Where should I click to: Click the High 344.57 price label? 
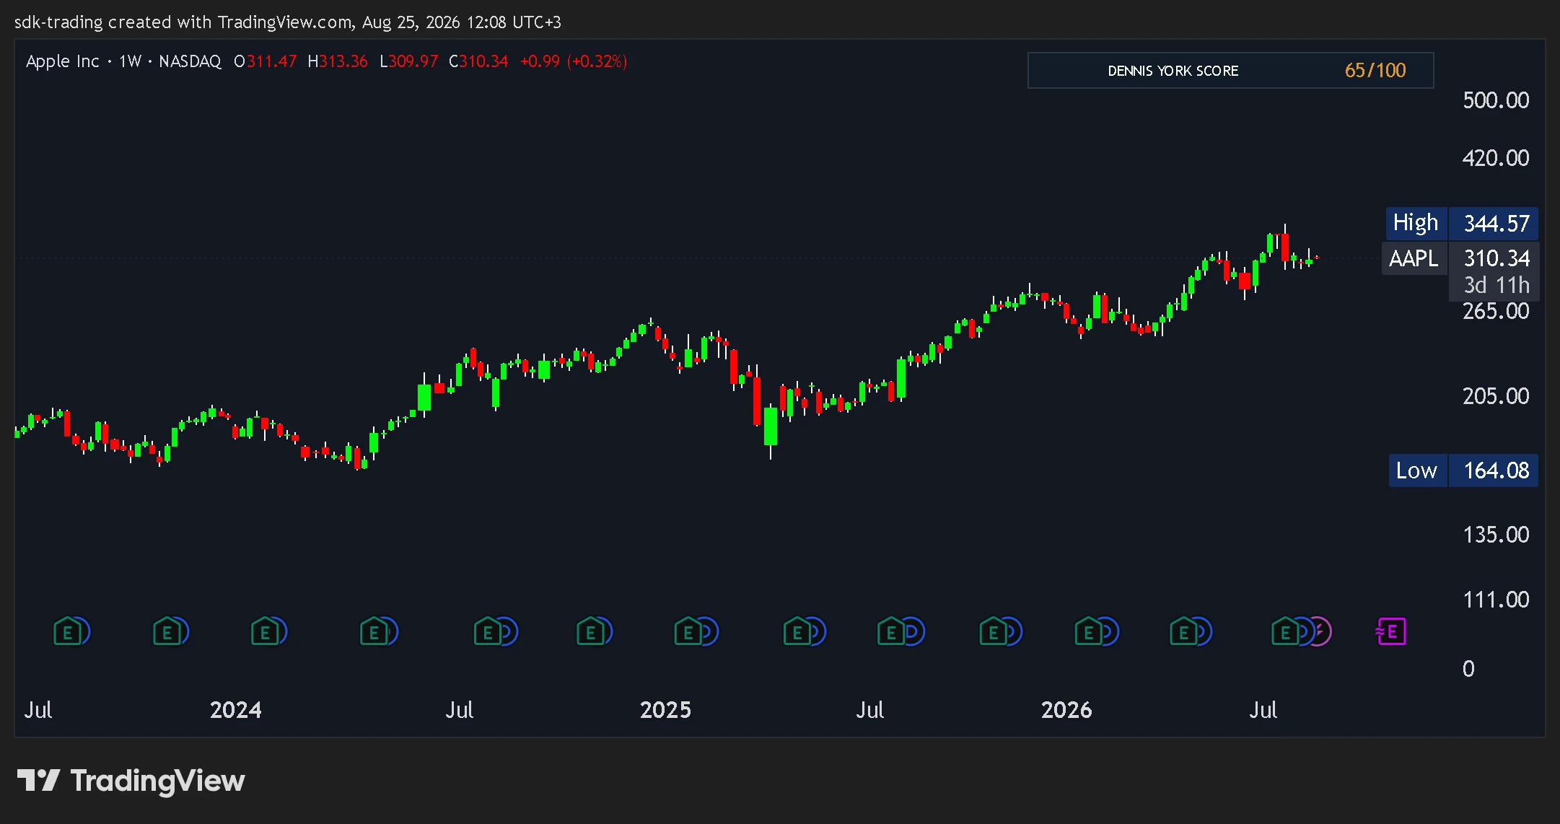[1462, 223]
